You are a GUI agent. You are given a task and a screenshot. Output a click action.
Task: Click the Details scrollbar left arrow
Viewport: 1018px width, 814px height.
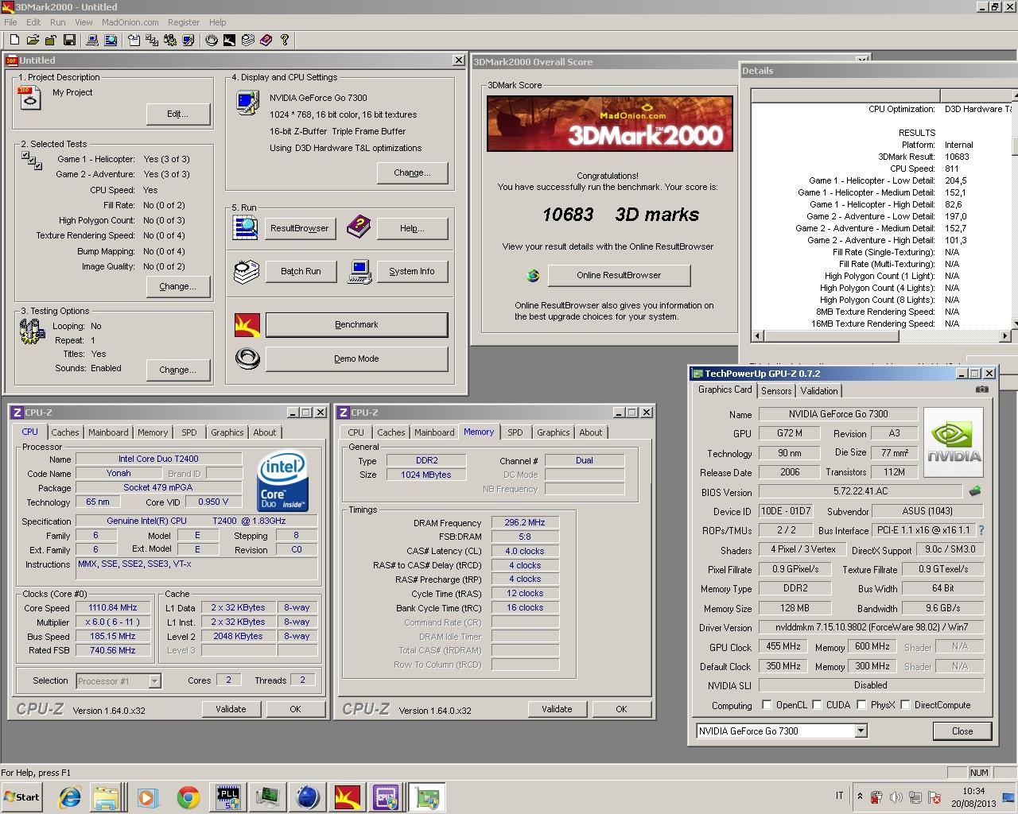[x=757, y=336]
